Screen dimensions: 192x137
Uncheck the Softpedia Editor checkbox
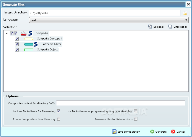coord(17,44)
